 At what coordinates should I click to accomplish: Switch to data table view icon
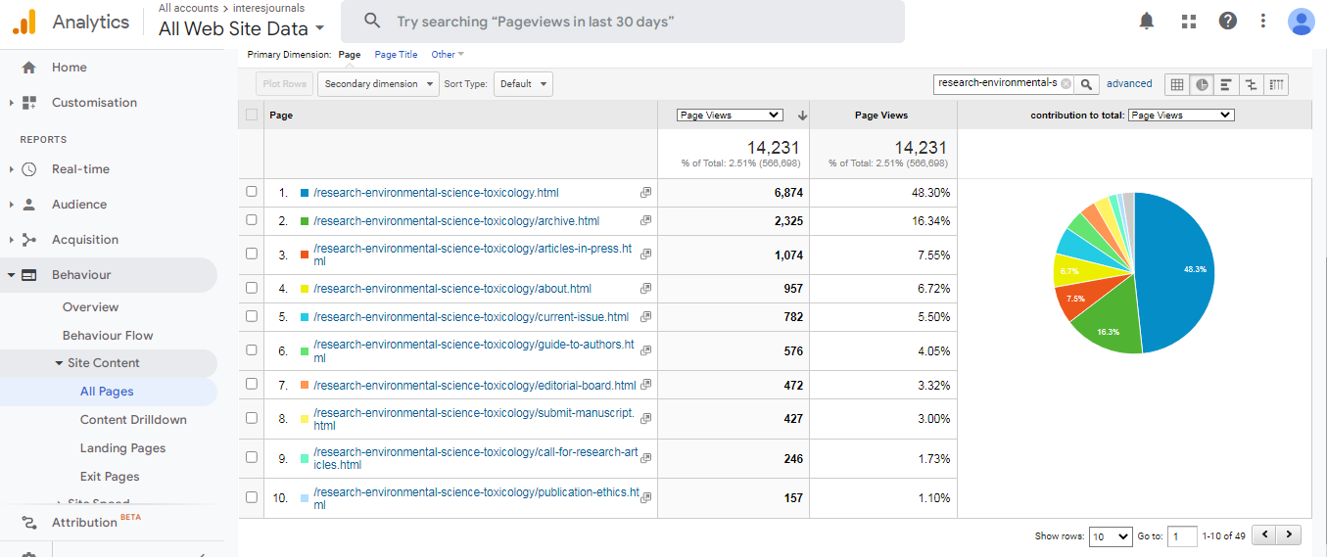(1177, 84)
